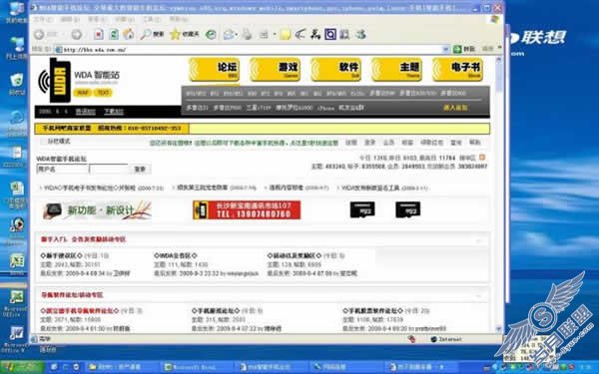This screenshot has height=374, width=599.
Task: Open the ◇新手建议区◇ forum link
Action: tap(61, 255)
